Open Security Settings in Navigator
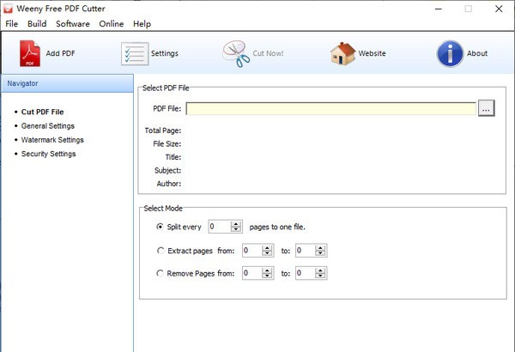This screenshot has height=352, width=515. [x=49, y=154]
